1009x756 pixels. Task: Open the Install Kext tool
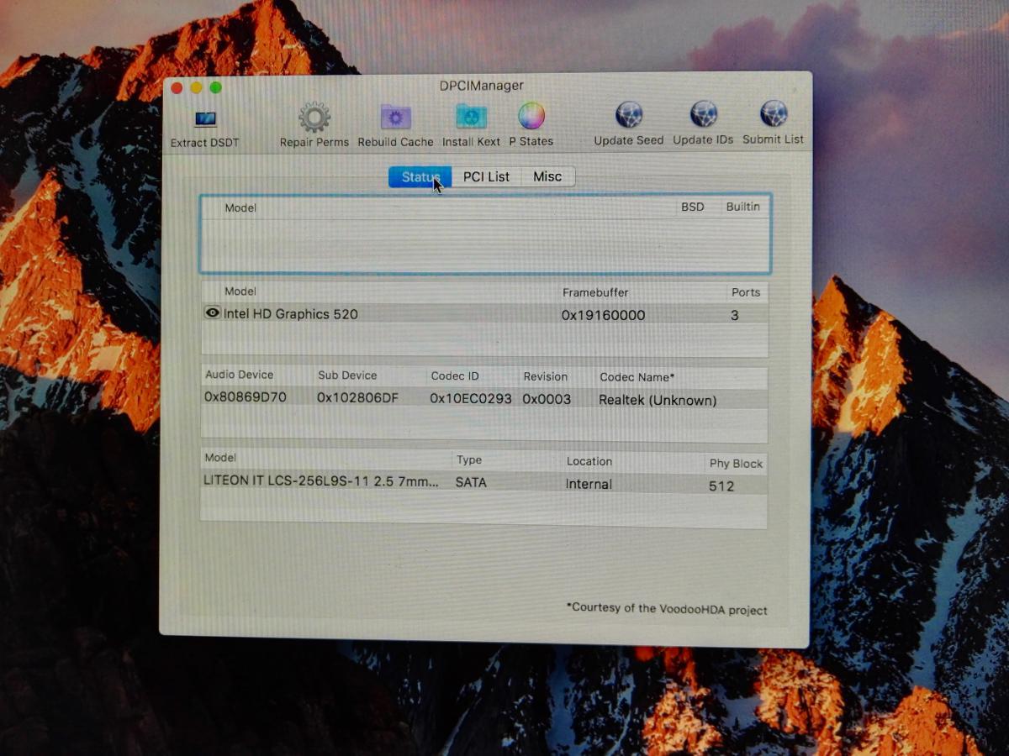point(471,117)
